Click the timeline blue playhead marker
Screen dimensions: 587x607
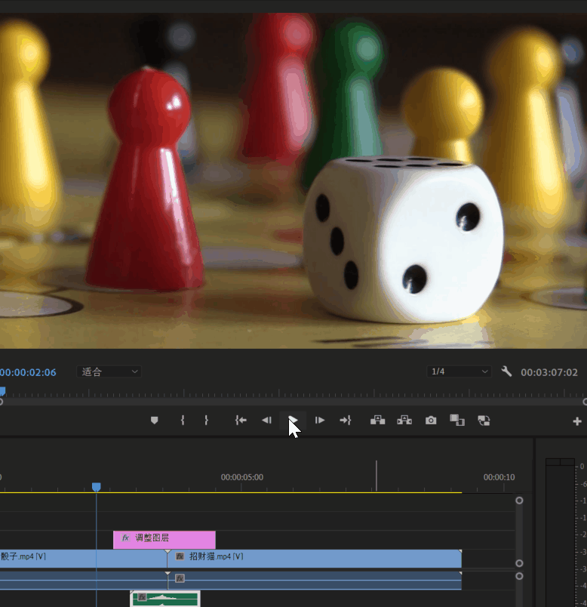(x=97, y=487)
